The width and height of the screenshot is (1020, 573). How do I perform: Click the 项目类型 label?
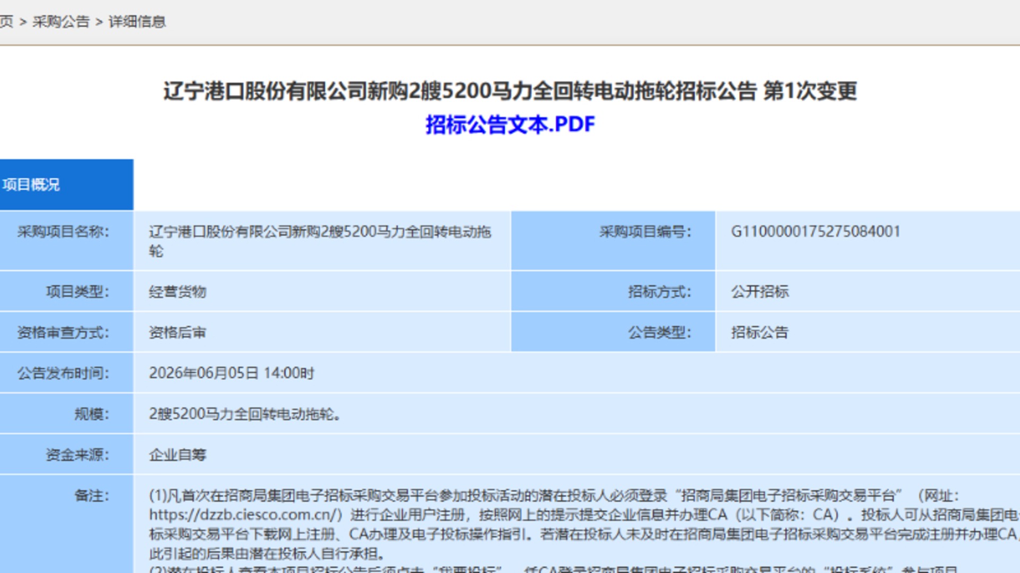pyautogui.click(x=78, y=292)
